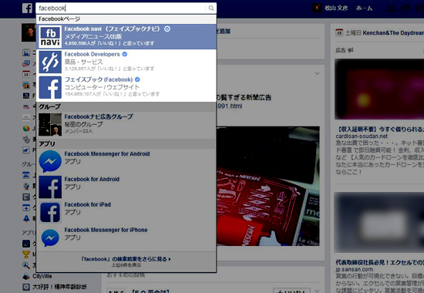Open Kenchan&The Daydream event link

click(x=393, y=33)
